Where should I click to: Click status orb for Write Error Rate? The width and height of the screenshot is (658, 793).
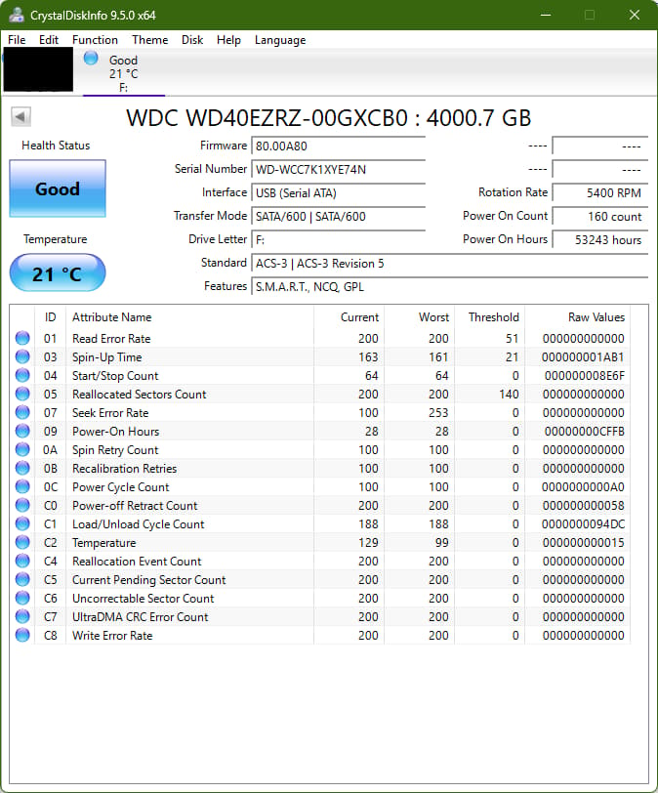pyautogui.click(x=22, y=635)
